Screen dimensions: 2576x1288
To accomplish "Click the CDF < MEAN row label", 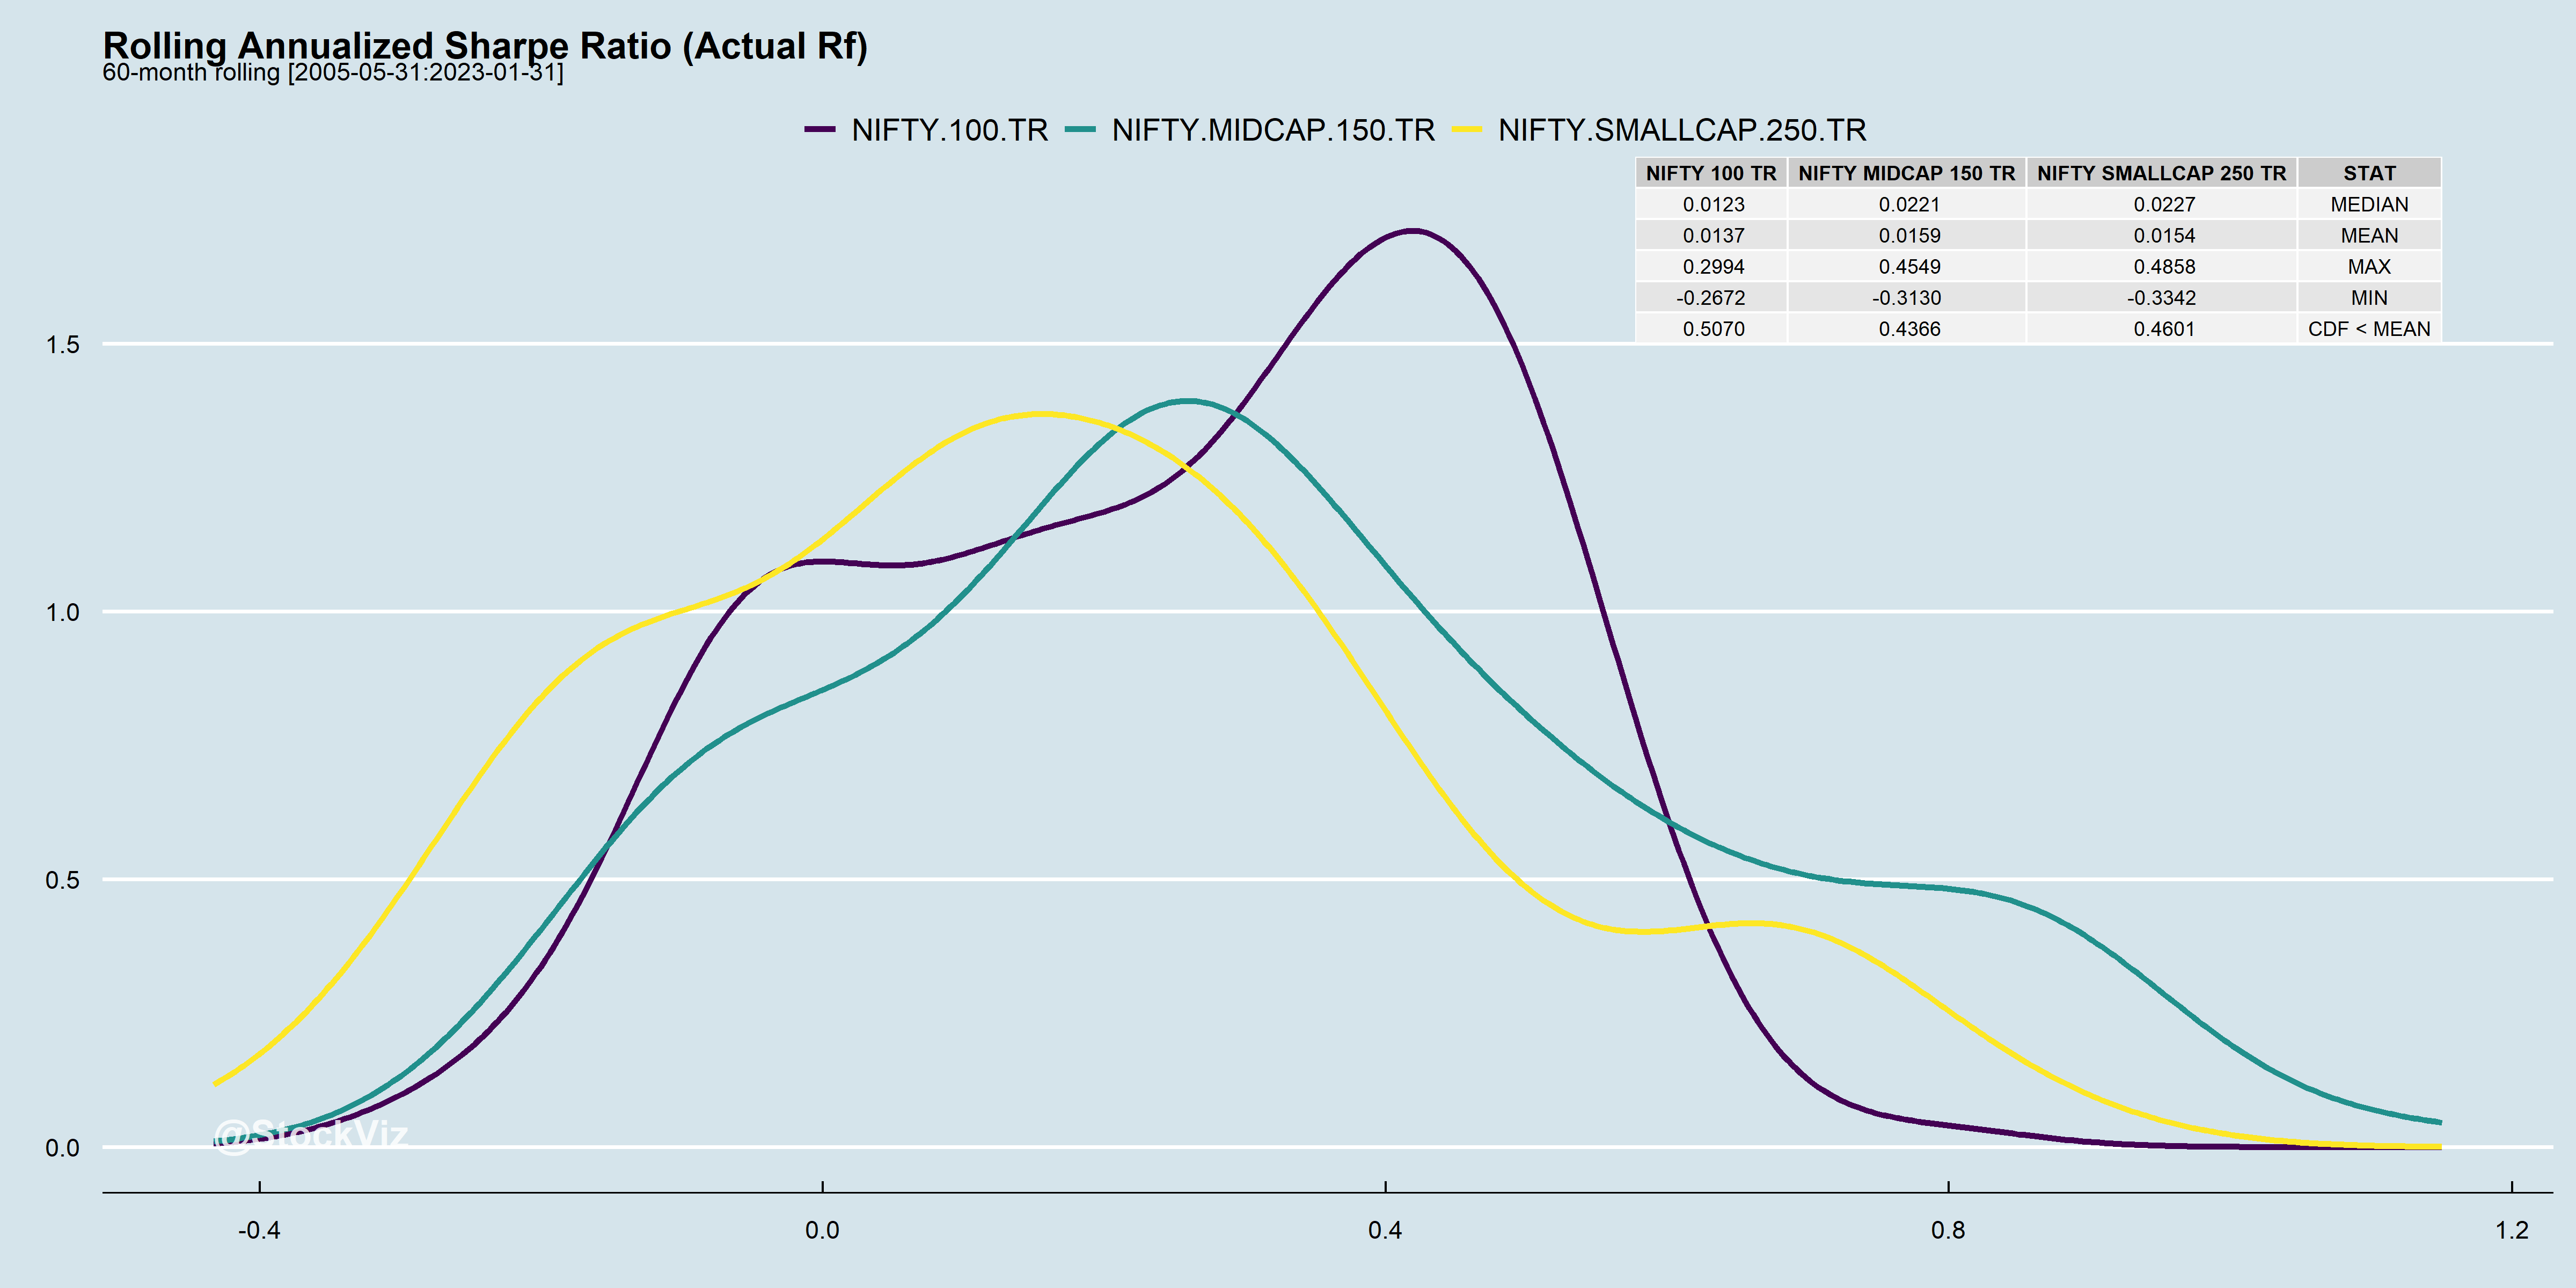I will [2369, 329].
